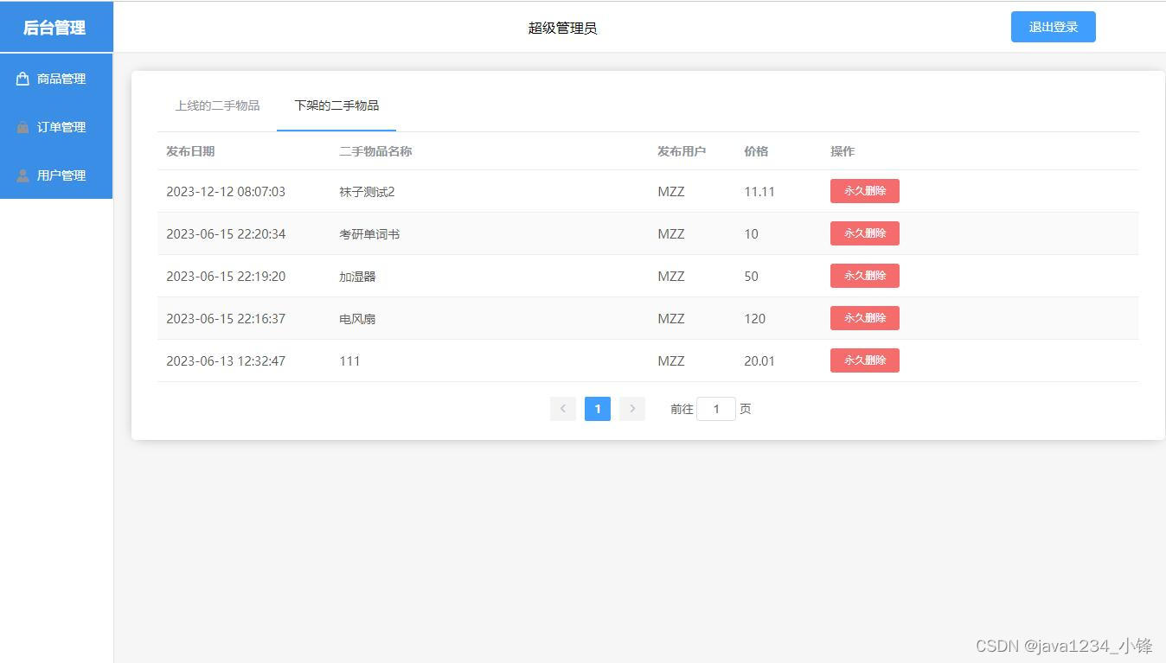Click price 11.11
Screen dimensions: 1166x663
pos(759,192)
